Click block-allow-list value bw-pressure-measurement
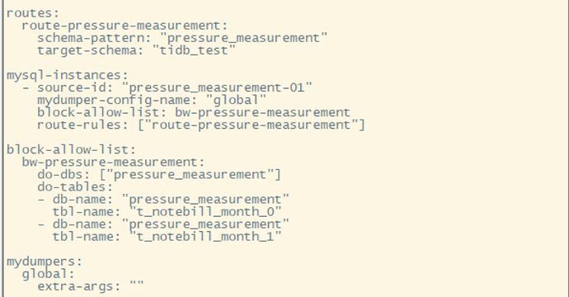This screenshot has width=569, height=297. (x=262, y=112)
